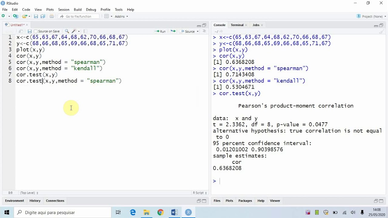Viewport: 388px width, 218px height.
Task: Open Word from the taskbar
Action: (x=174, y=213)
